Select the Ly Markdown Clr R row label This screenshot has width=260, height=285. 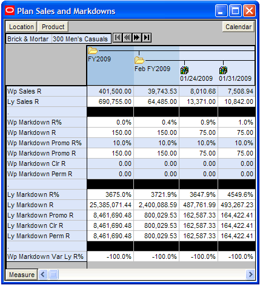pos(47,225)
